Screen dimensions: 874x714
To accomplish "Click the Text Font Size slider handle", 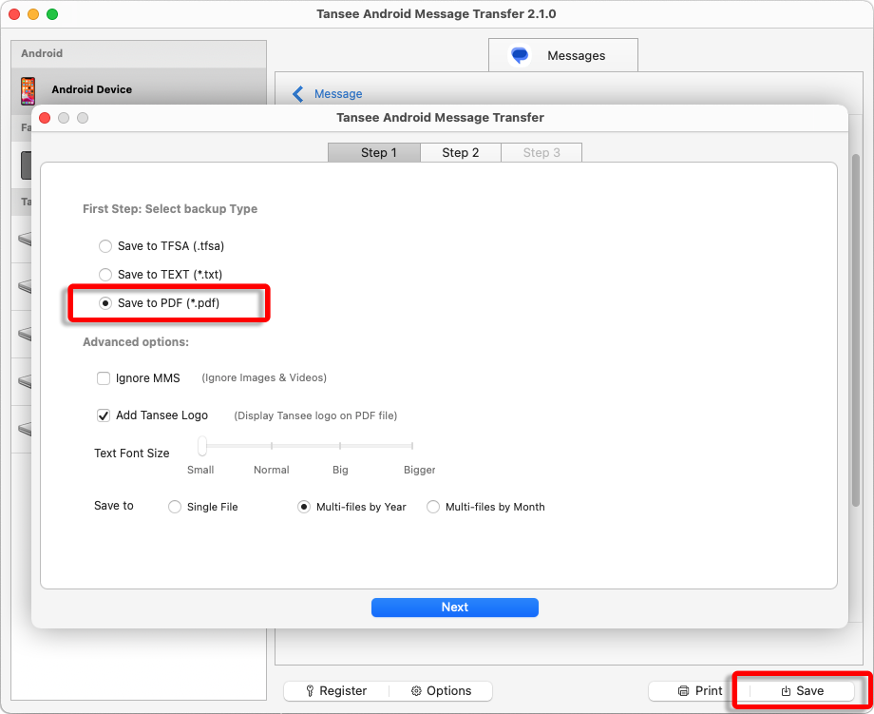I will (202, 446).
